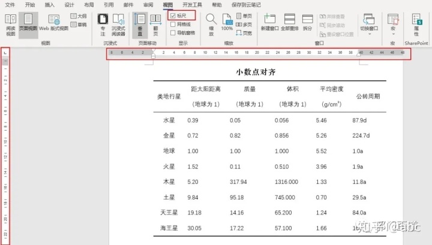This screenshot has width=432, height=245.
Task: Enable Focus mode (专注)
Action: (x=103, y=25)
